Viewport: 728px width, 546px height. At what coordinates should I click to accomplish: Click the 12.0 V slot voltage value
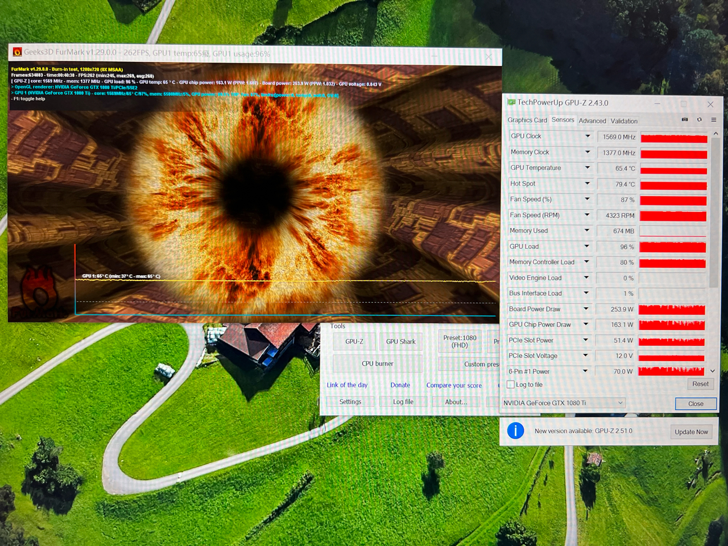[x=615, y=356]
